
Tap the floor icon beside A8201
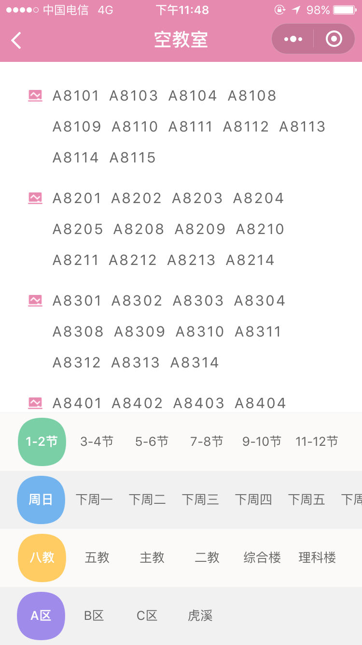35,198
